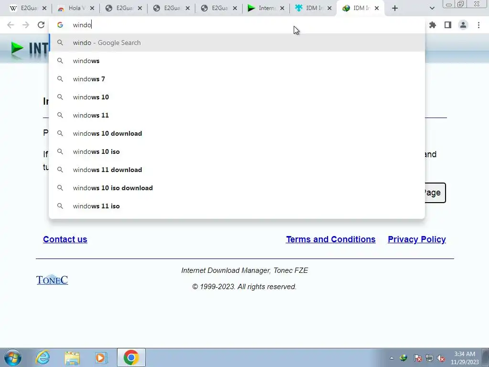Image resolution: width=489 pixels, height=367 pixels.
Task: Click the search icon beside 'windows 11 iso'
Action: [x=60, y=206]
